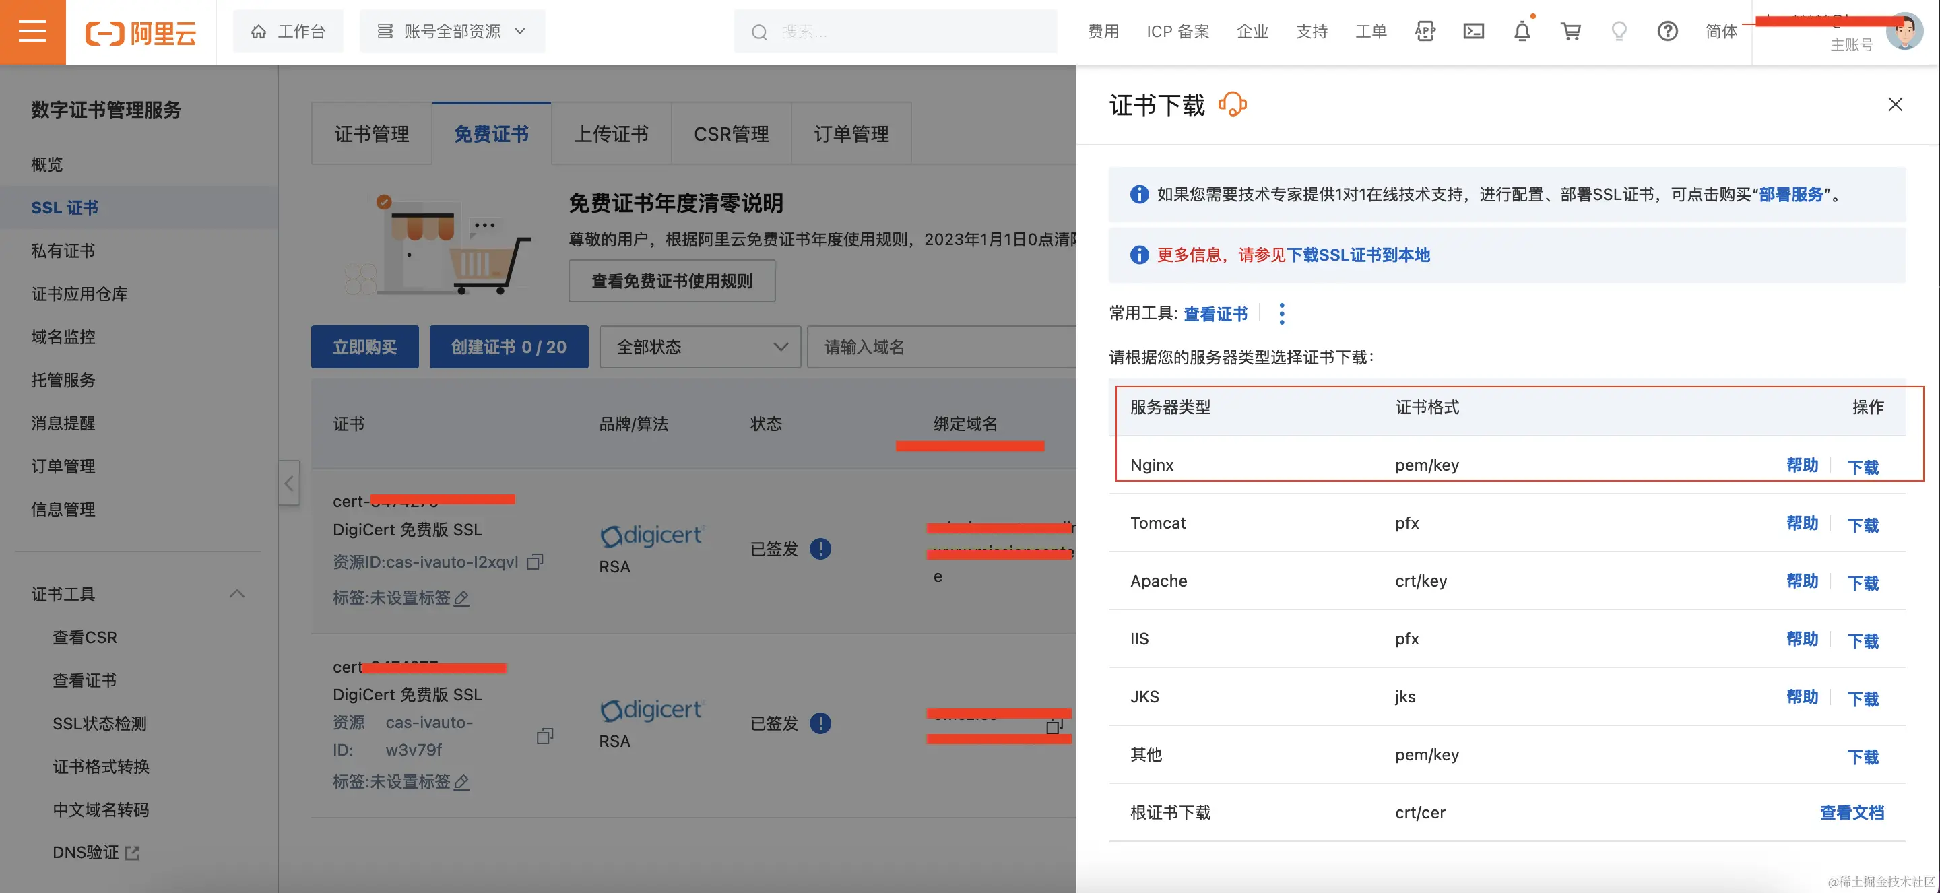Switch to the 上传证书 tab
The height and width of the screenshot is (893, 1940).
611,134
